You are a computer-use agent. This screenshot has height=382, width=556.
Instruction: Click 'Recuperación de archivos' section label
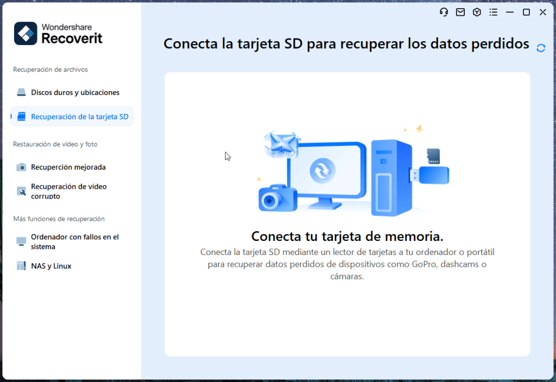pos(50,69)
